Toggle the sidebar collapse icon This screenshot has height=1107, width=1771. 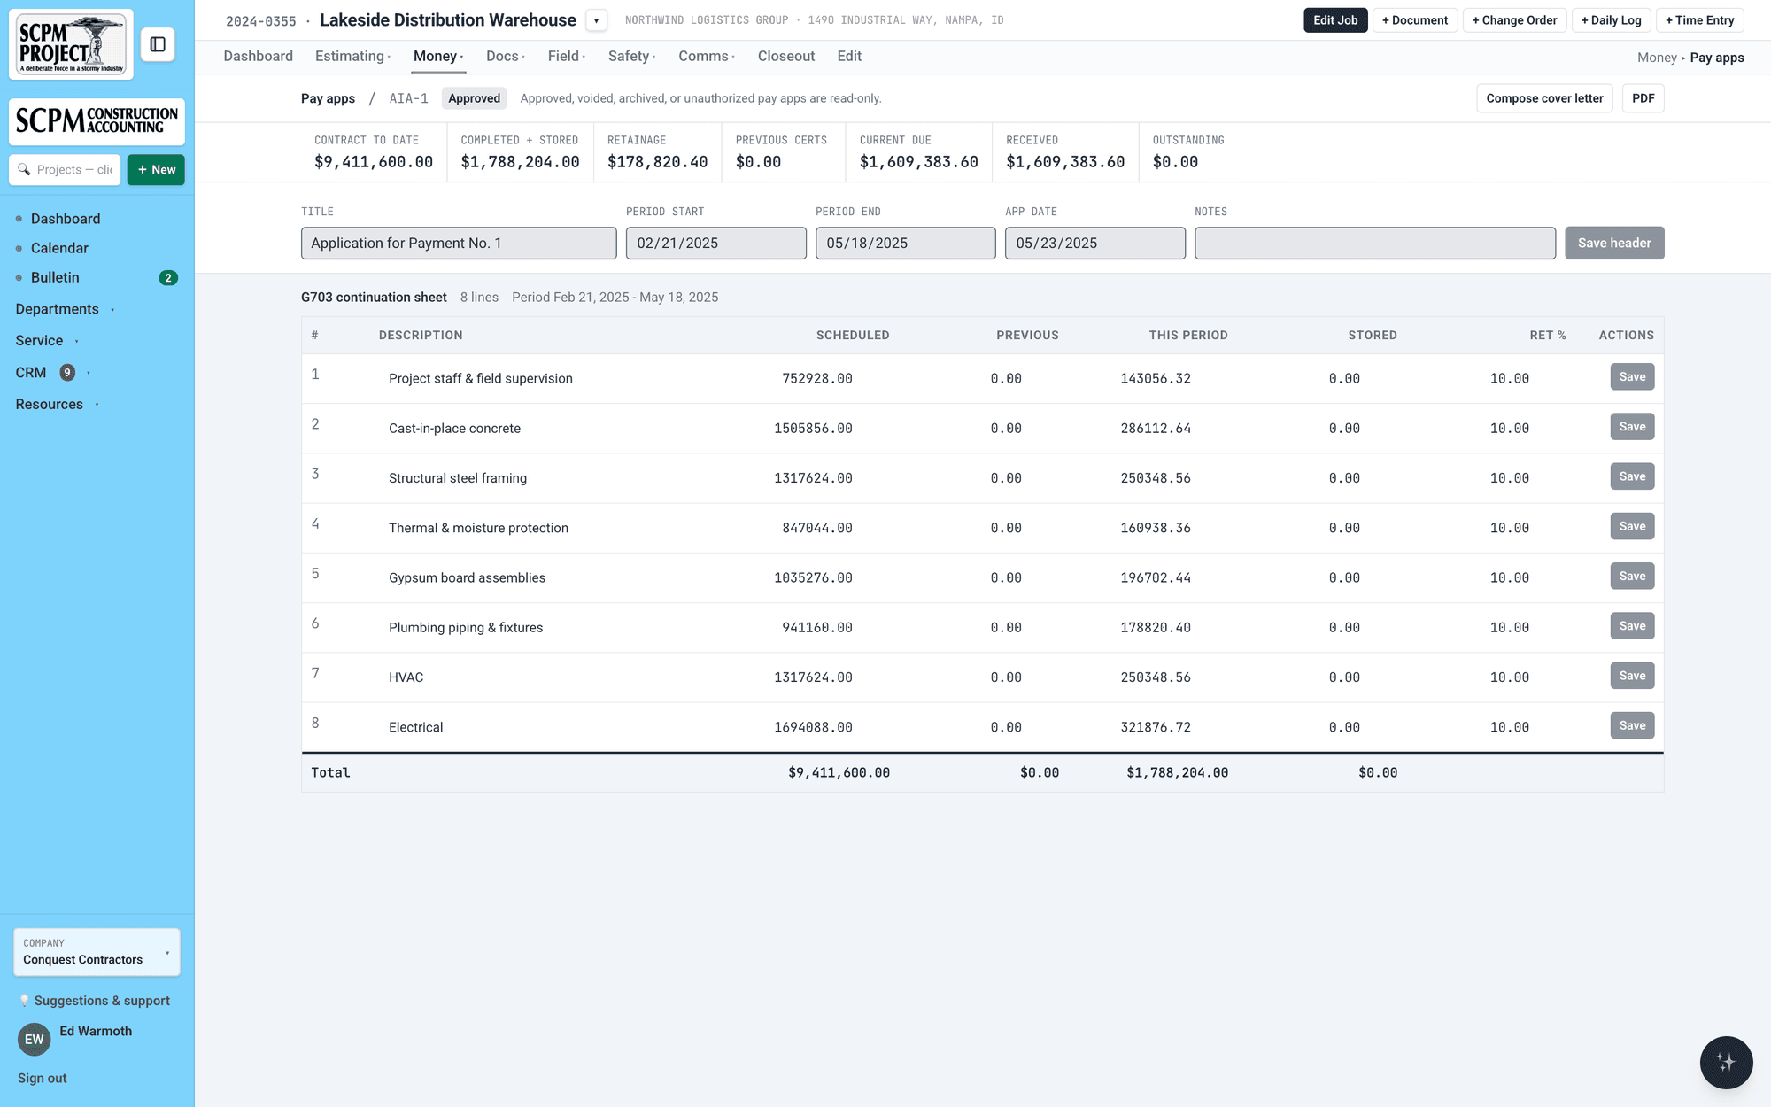coord(158,44)
